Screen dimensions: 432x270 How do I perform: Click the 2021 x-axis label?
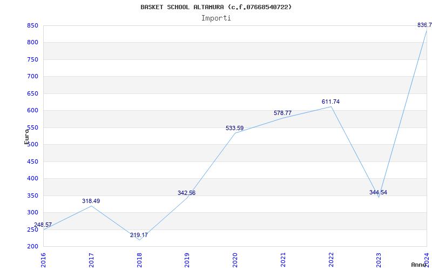coord(283,260)
